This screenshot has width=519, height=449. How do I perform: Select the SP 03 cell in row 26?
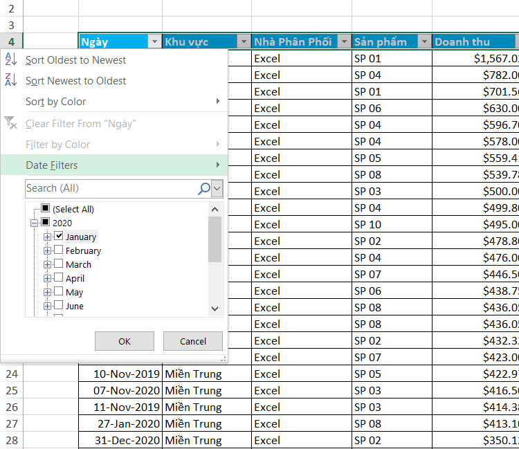392,407
